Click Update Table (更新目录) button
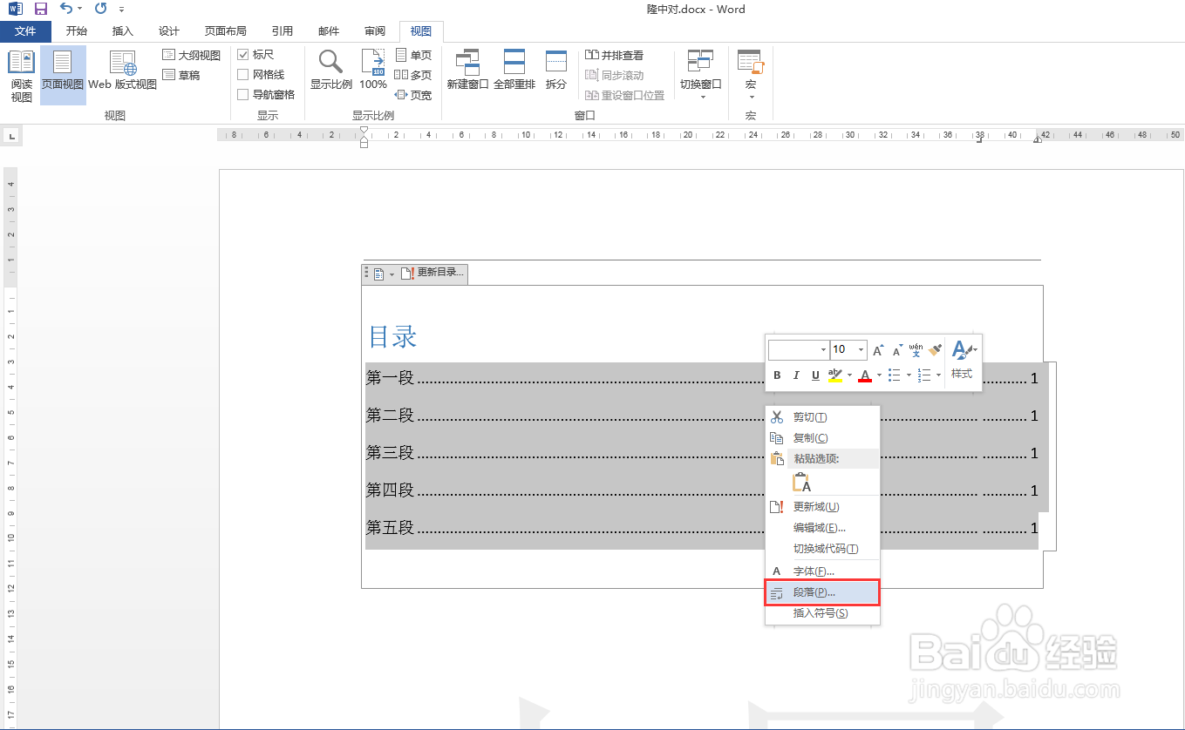The width and height of the screenshot is (1185, 730). pos(433,274)
